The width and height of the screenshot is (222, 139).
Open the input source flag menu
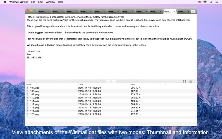coord(200,2)
